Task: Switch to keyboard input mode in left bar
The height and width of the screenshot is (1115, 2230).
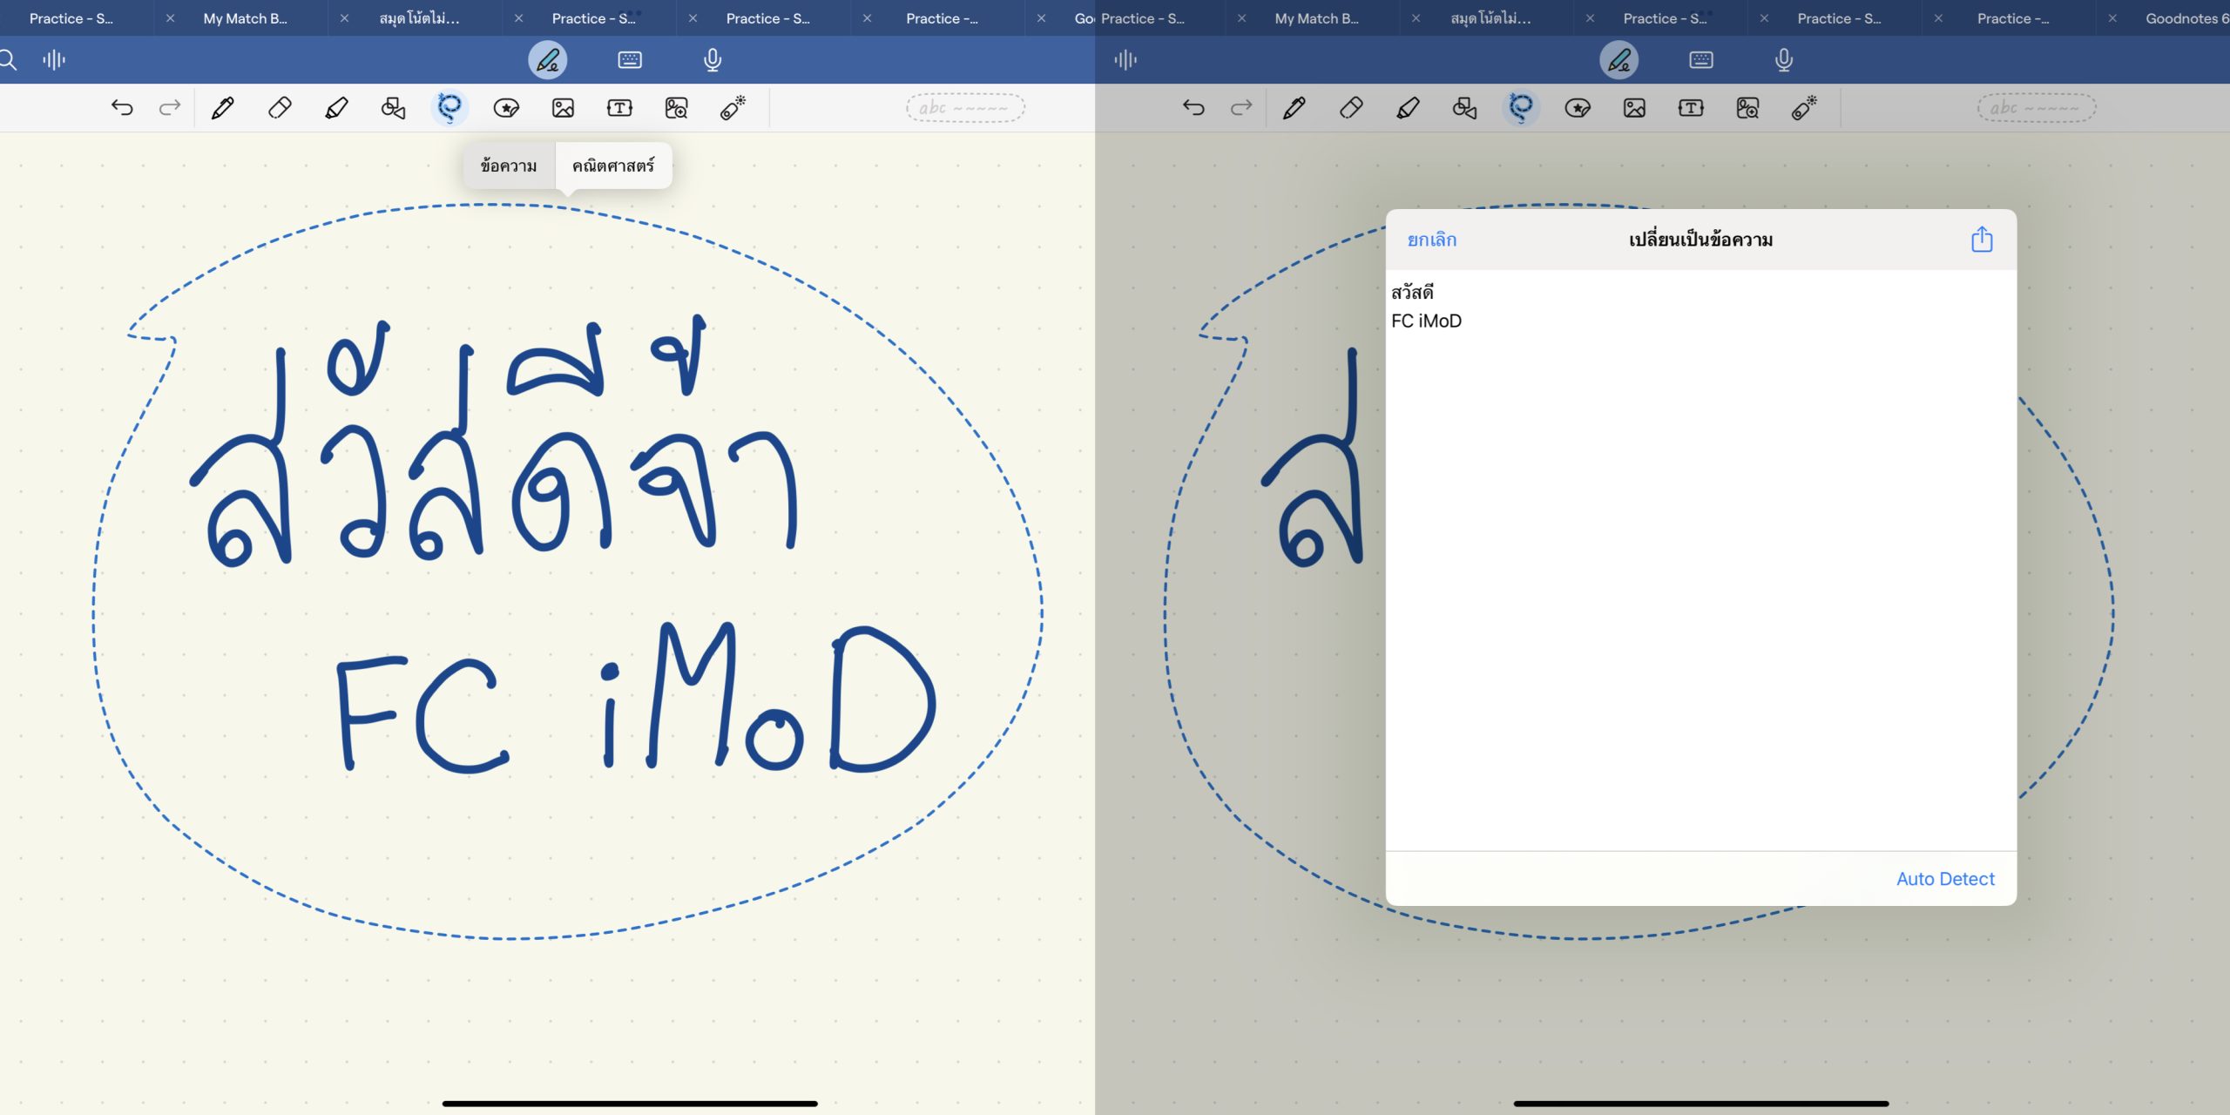Action: pos(630,60)
